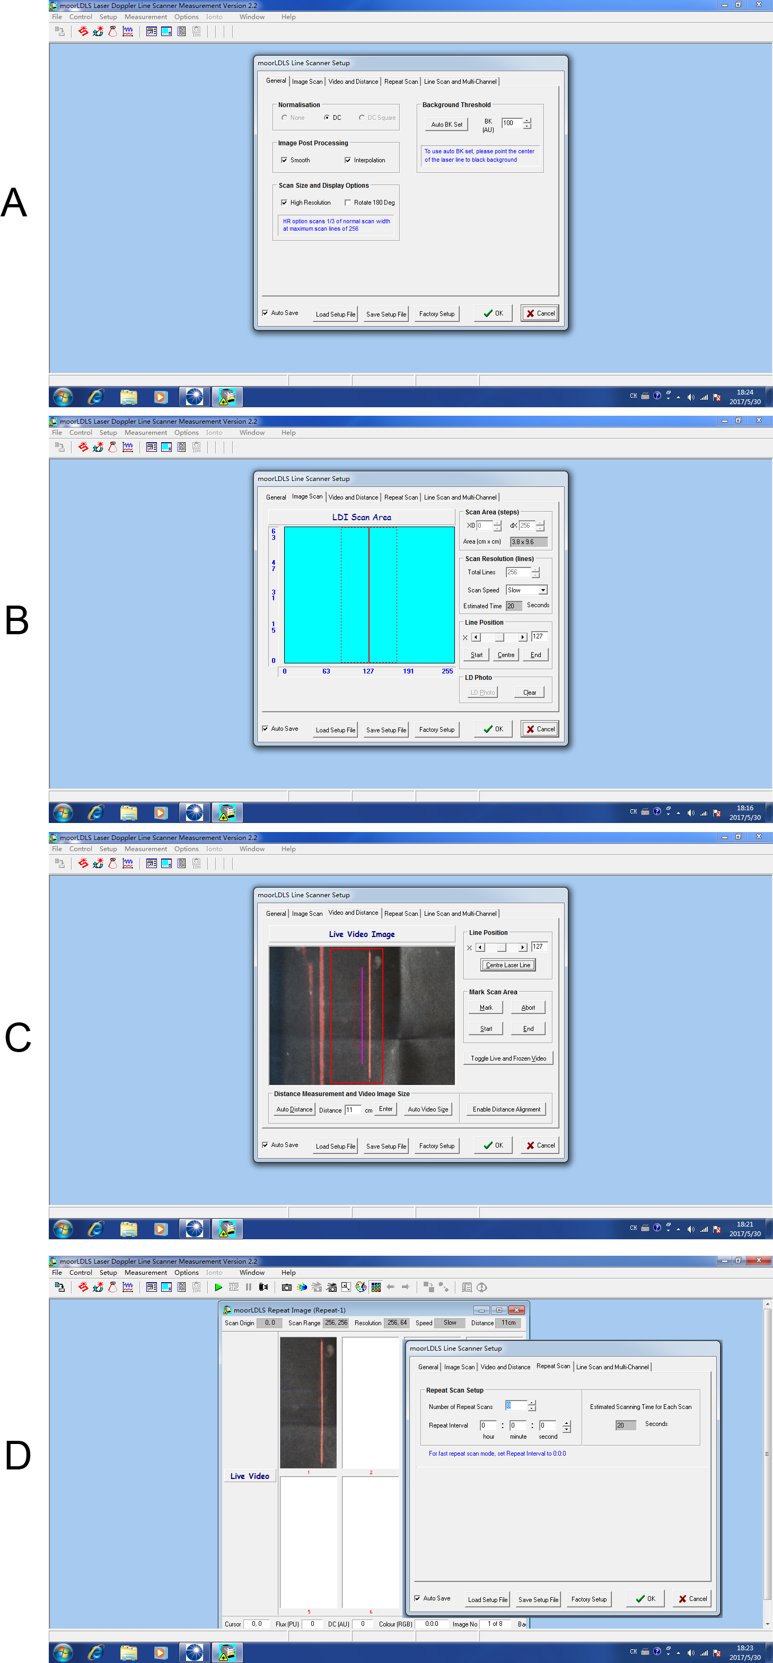Click the Windows Start orb on the taskbar showing 18:21
This screenshot has width=773, height=1663.
coord(63,1229)
